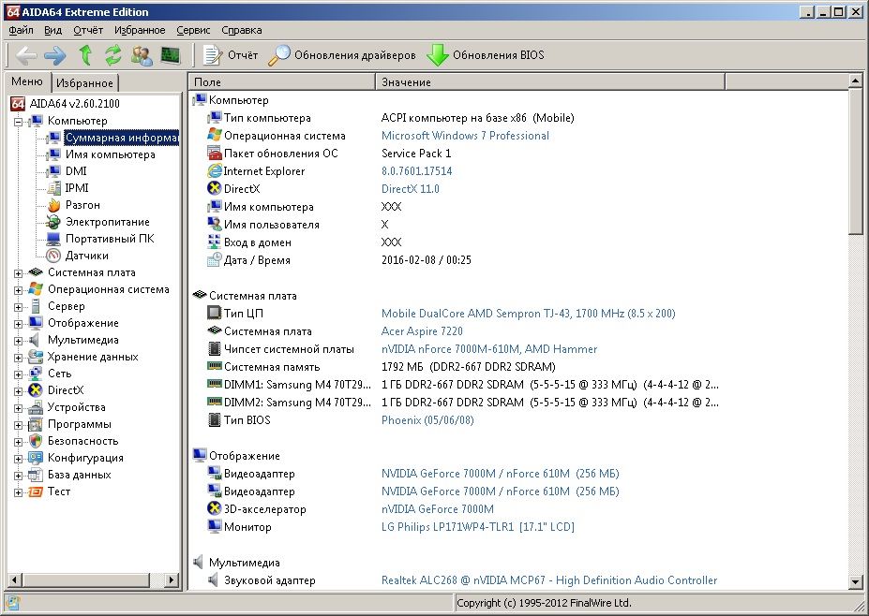Click the Значение column header
869x616 pixels.
click(x=406, y=82)
